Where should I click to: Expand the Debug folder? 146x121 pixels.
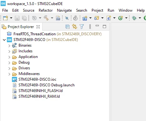coord(9,63)
